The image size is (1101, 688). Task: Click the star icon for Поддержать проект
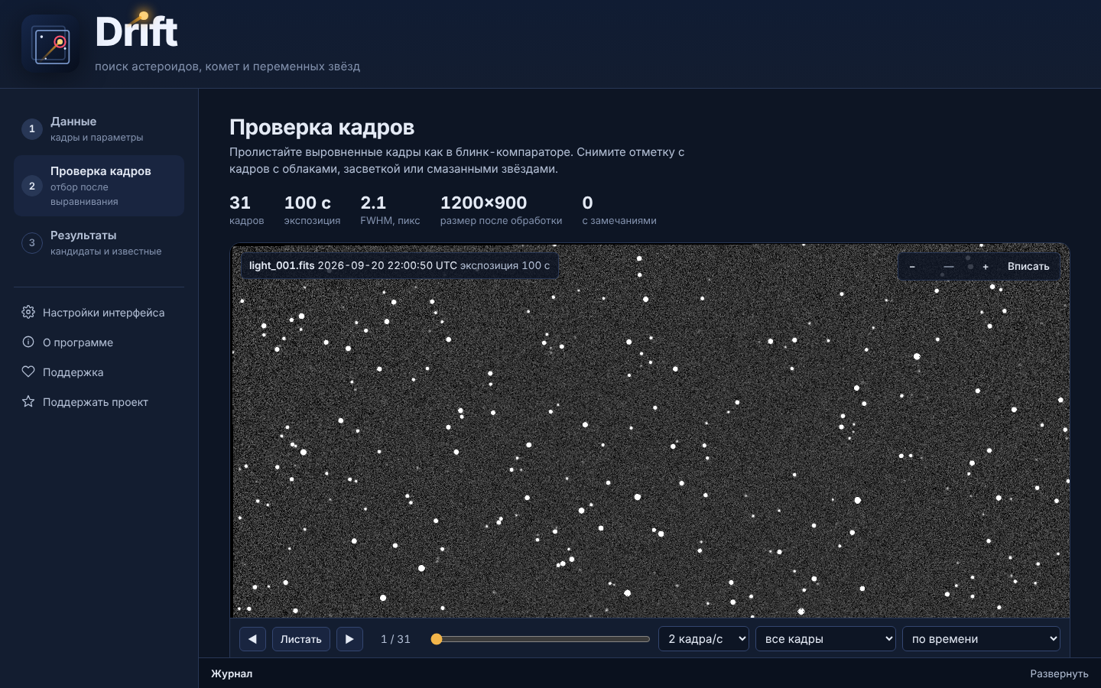click(28, 401)
